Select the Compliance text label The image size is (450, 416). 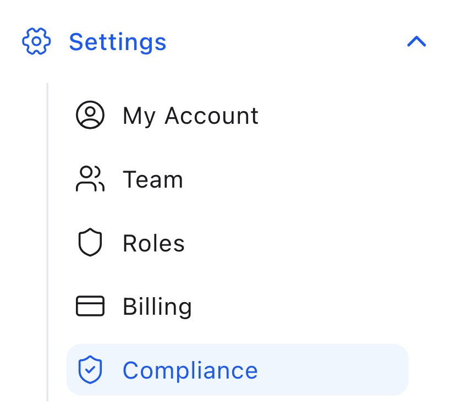190,370
